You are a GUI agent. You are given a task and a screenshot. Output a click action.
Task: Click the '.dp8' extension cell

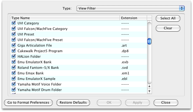(x=125, y=51)
